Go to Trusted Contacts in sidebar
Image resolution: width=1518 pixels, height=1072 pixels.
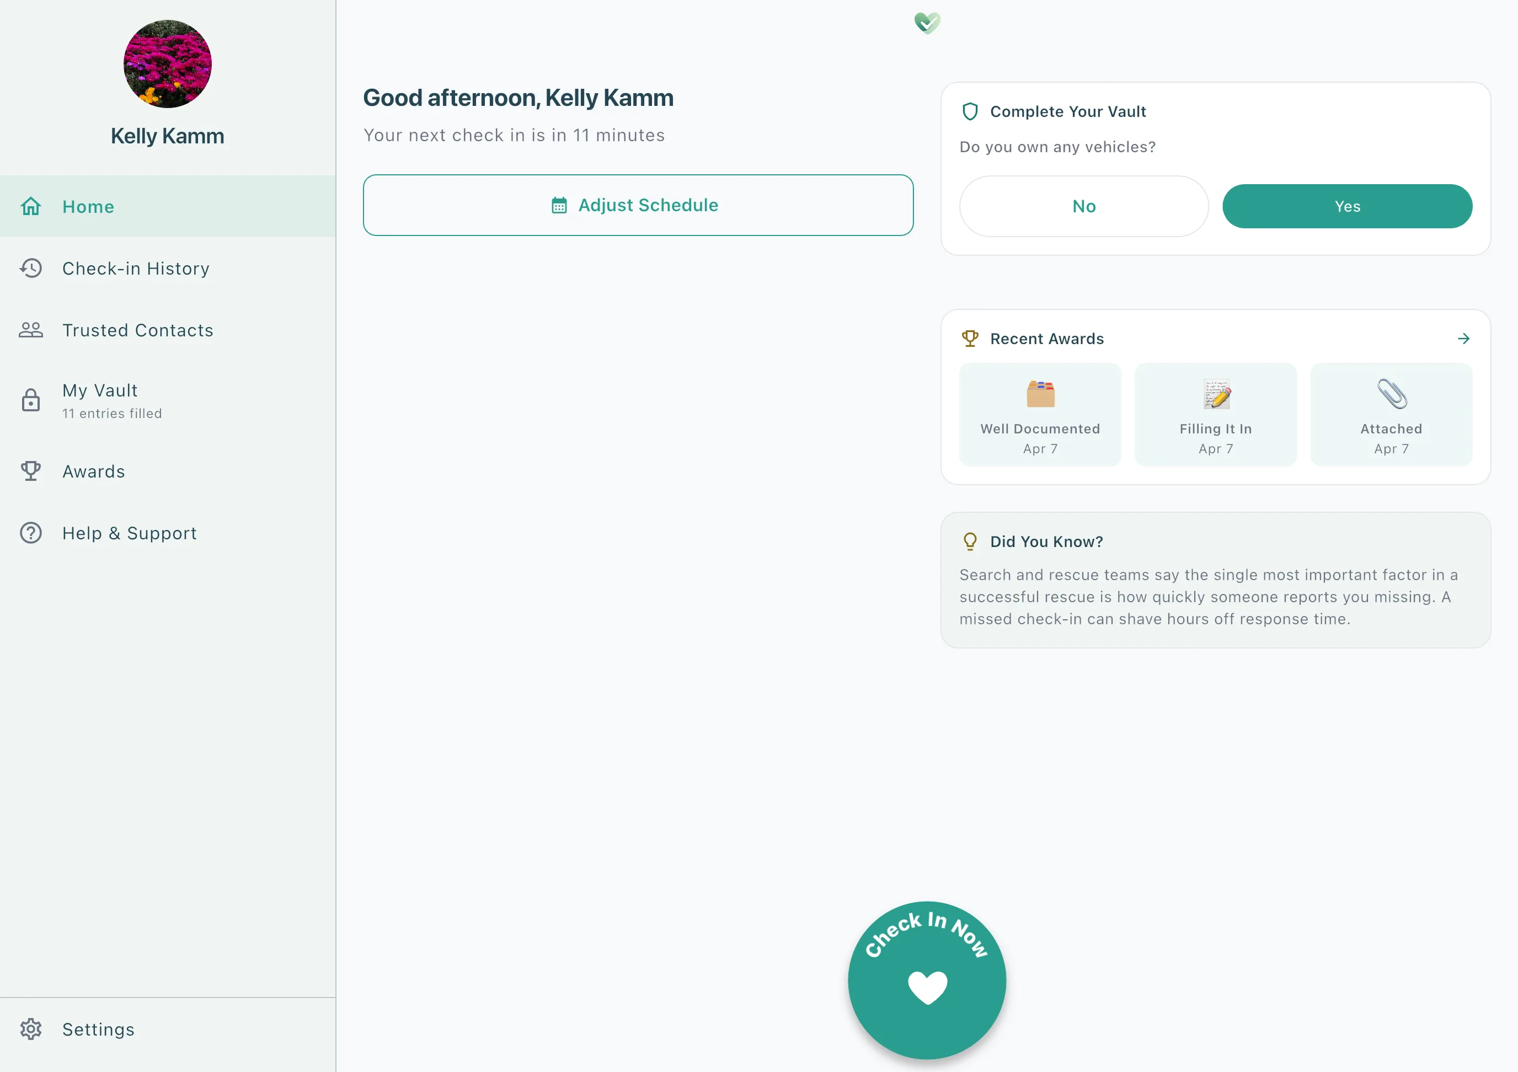tap(137, 330)
